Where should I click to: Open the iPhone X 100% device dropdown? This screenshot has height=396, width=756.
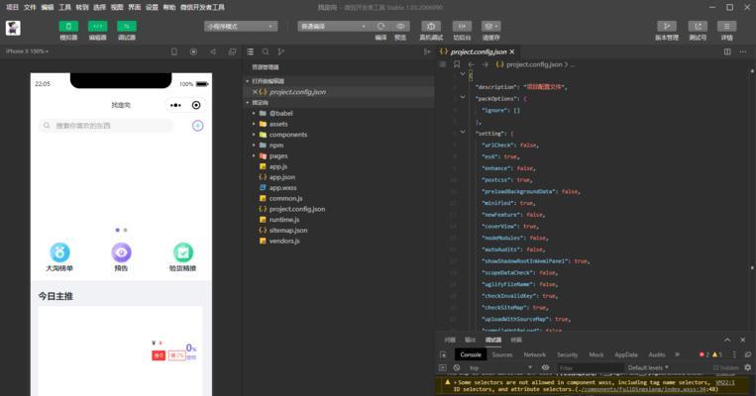(x=27, y=51)
